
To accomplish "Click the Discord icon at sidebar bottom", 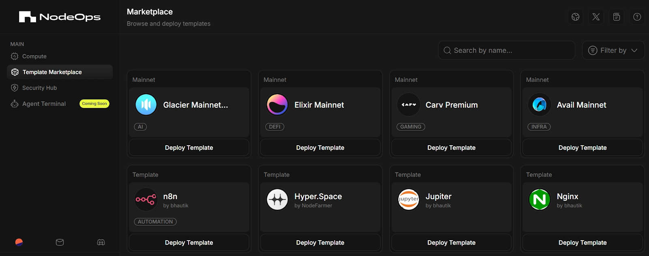I will (101, 243).
